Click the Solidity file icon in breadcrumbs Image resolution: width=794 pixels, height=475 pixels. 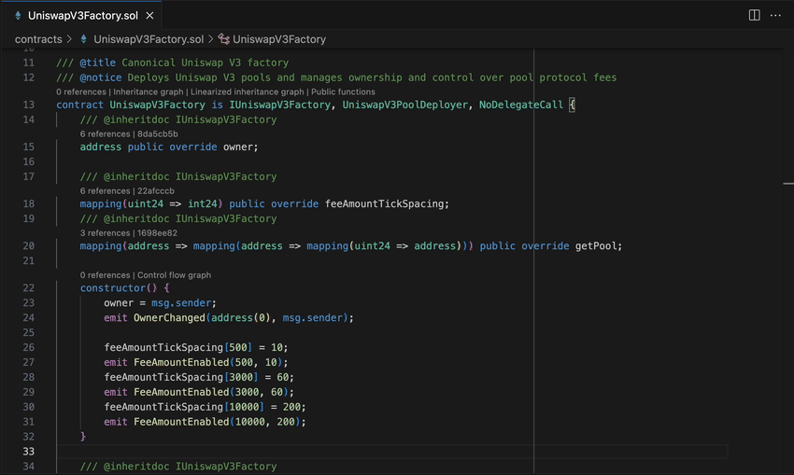point(84,39)
